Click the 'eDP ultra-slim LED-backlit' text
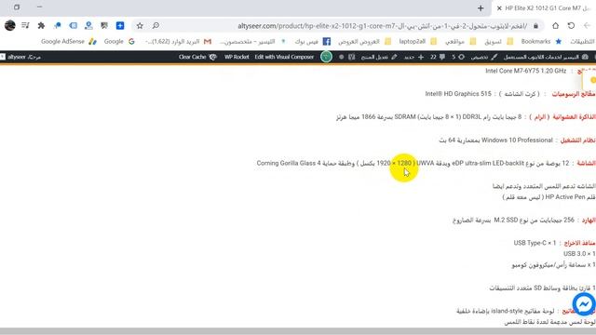This screenshot has width=596, height=335. (488, 163)
